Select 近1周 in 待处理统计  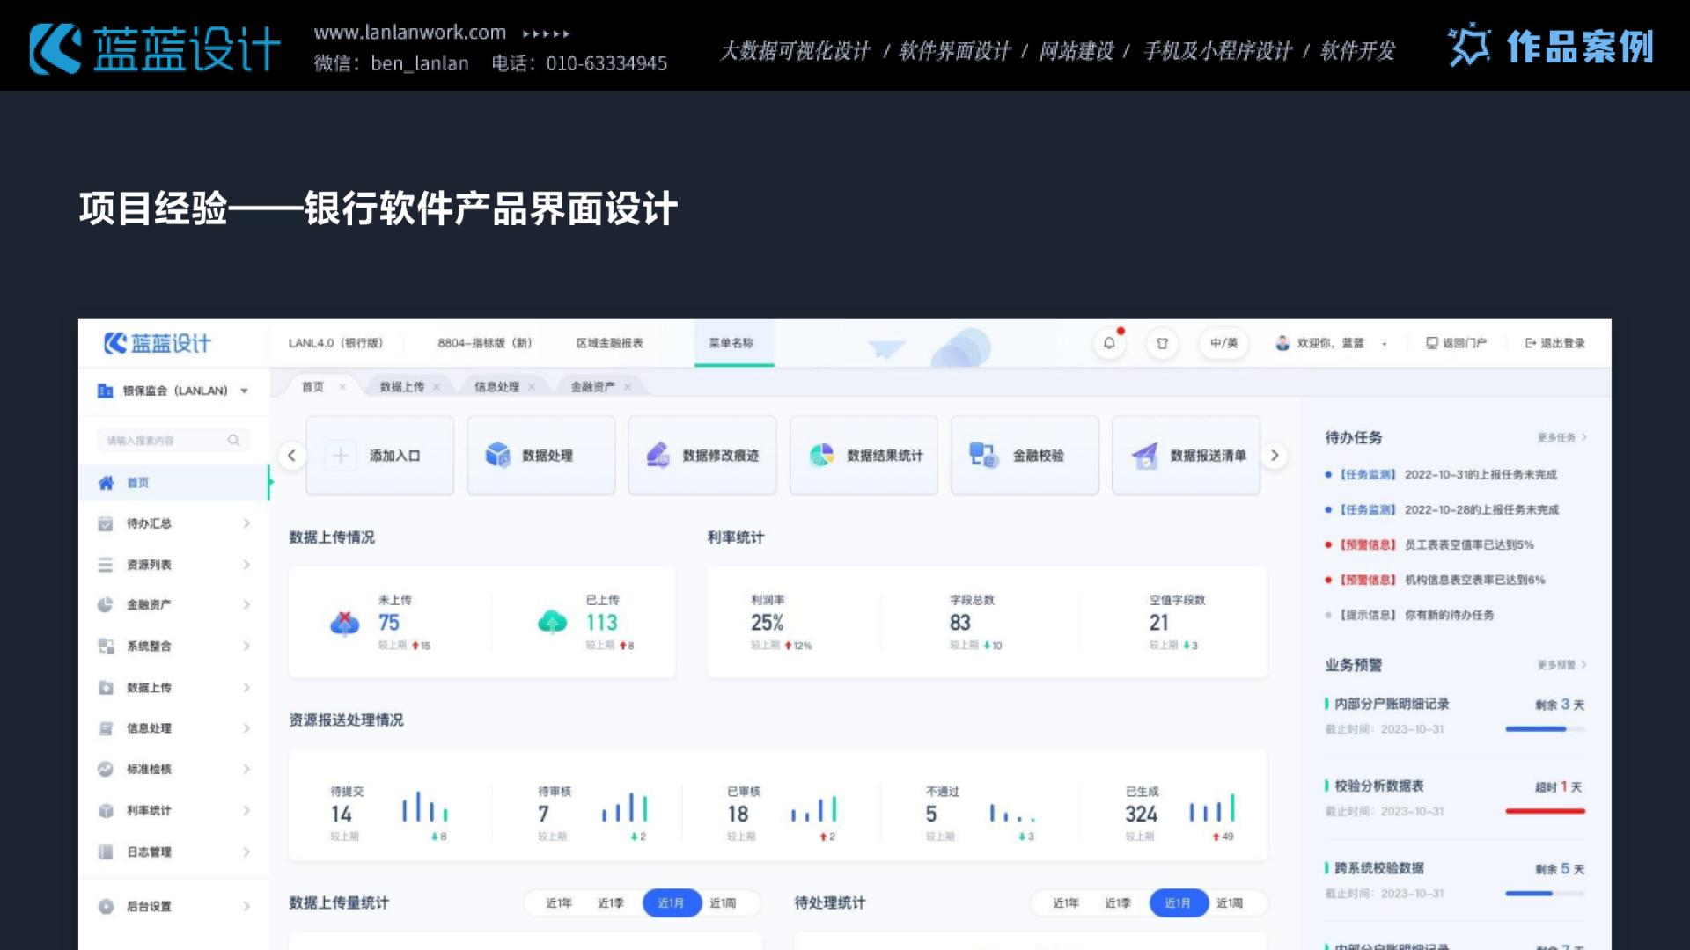coord(1230,903)
